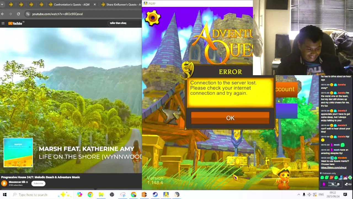
Task: Pick the orange emote in the chat emote row
Action: coord(331,178)
